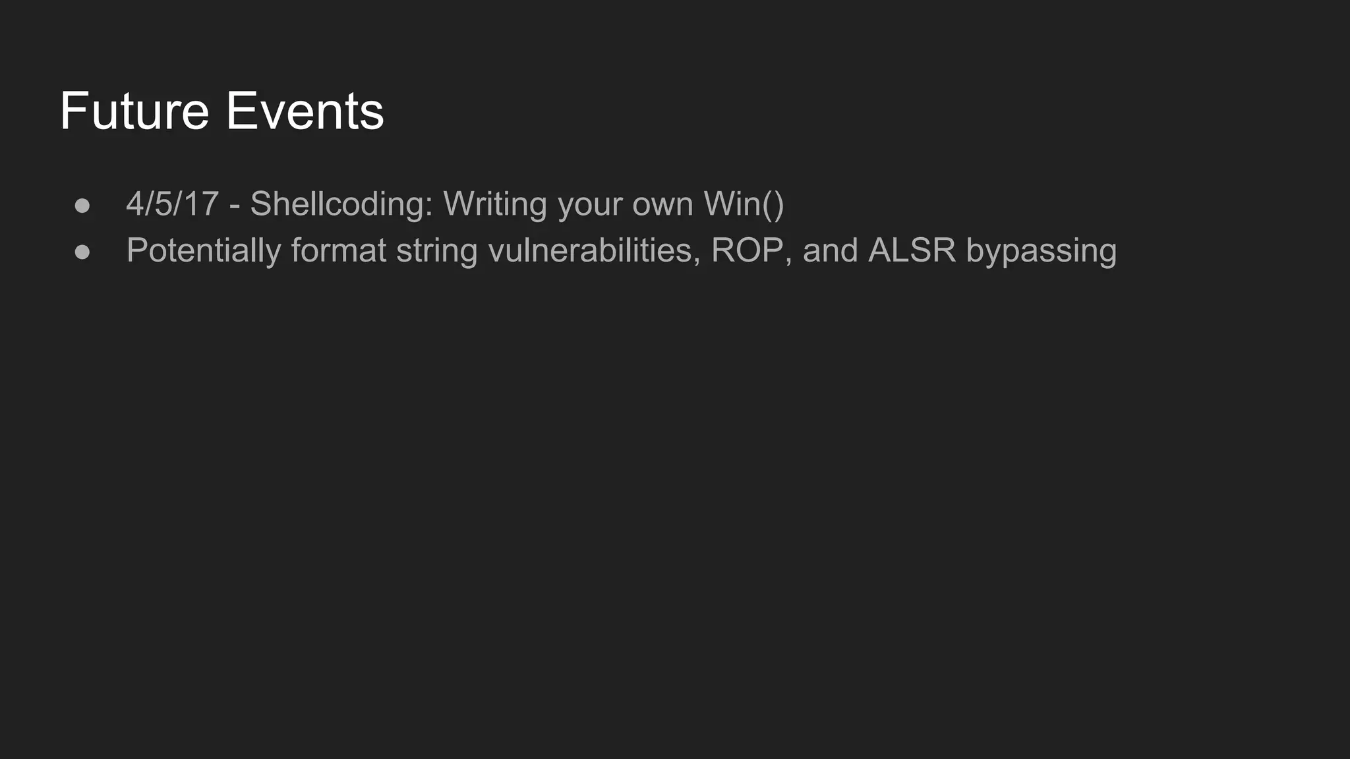The image size is (1350, 759).
Task: Click the word "vulnerabilities," in second bullet
Action: point(594,251)
